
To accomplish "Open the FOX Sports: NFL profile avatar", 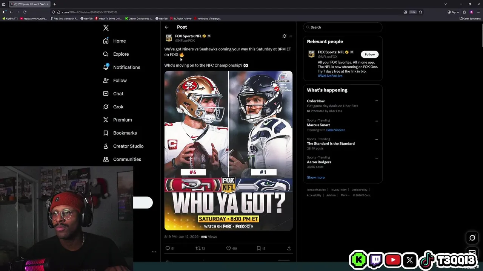I will 169,38.
